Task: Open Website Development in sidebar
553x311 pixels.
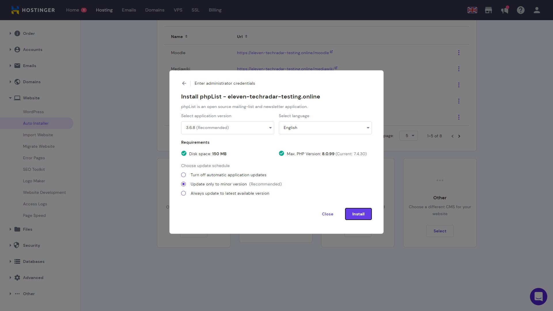Action: [44, 192]
